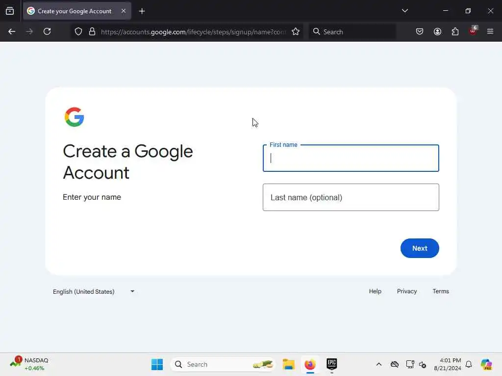Viewport: 502px width, 376px height.
Task: Click the OneDrive cloud tray icon
Action: (395, 364)
